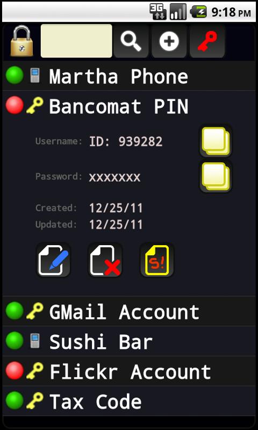Viewport: 258px width, 430px height.
Task: Collapse the Bancomat PIN entry
Action: pyautogui.click(x=129, y=106)
